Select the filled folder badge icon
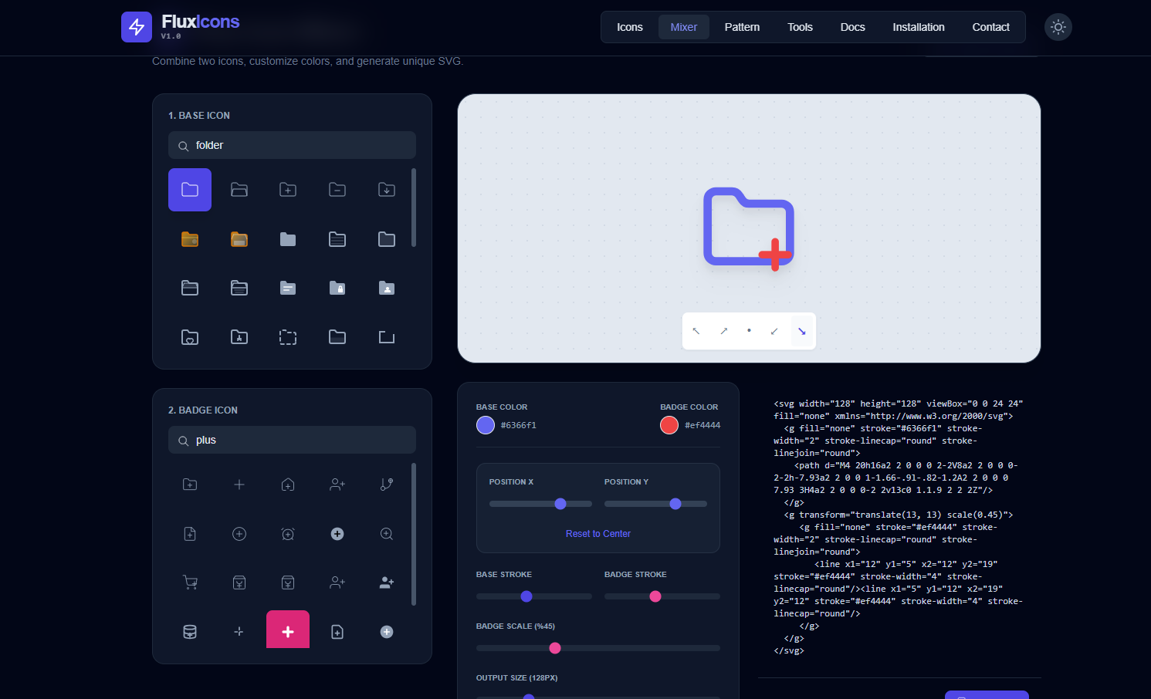The height and width of the screenshot is (699, 1151). click(190, 485)
